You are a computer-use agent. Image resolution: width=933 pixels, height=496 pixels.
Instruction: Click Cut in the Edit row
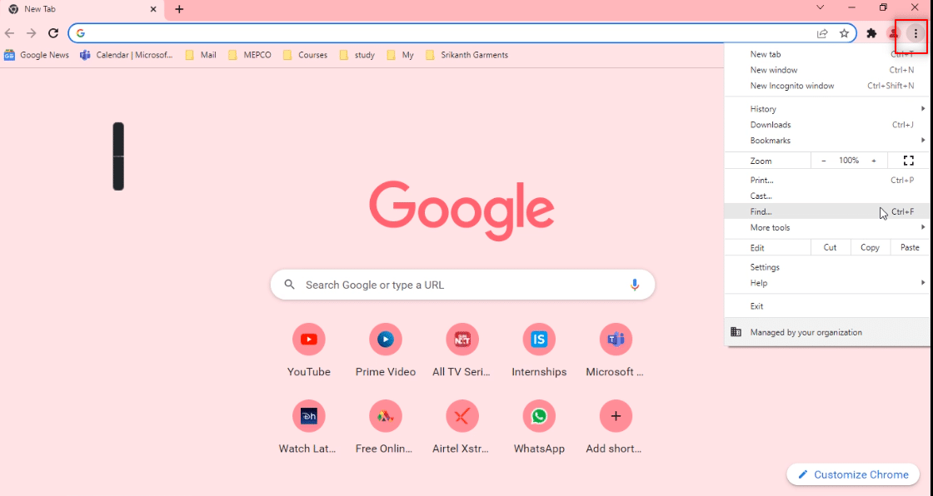(x=830, y=247)
